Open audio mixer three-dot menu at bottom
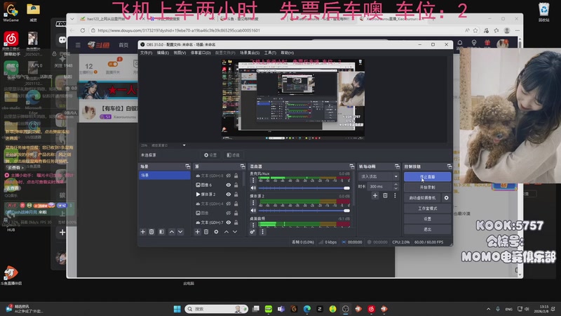Screen dimensions: 561x316 (x=262, y=232)
